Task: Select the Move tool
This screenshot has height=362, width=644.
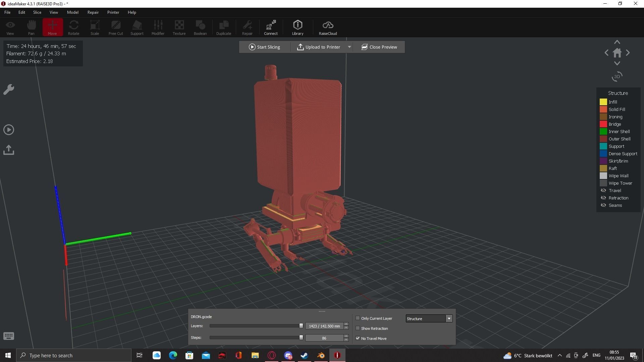Action: tap(52, 27)
